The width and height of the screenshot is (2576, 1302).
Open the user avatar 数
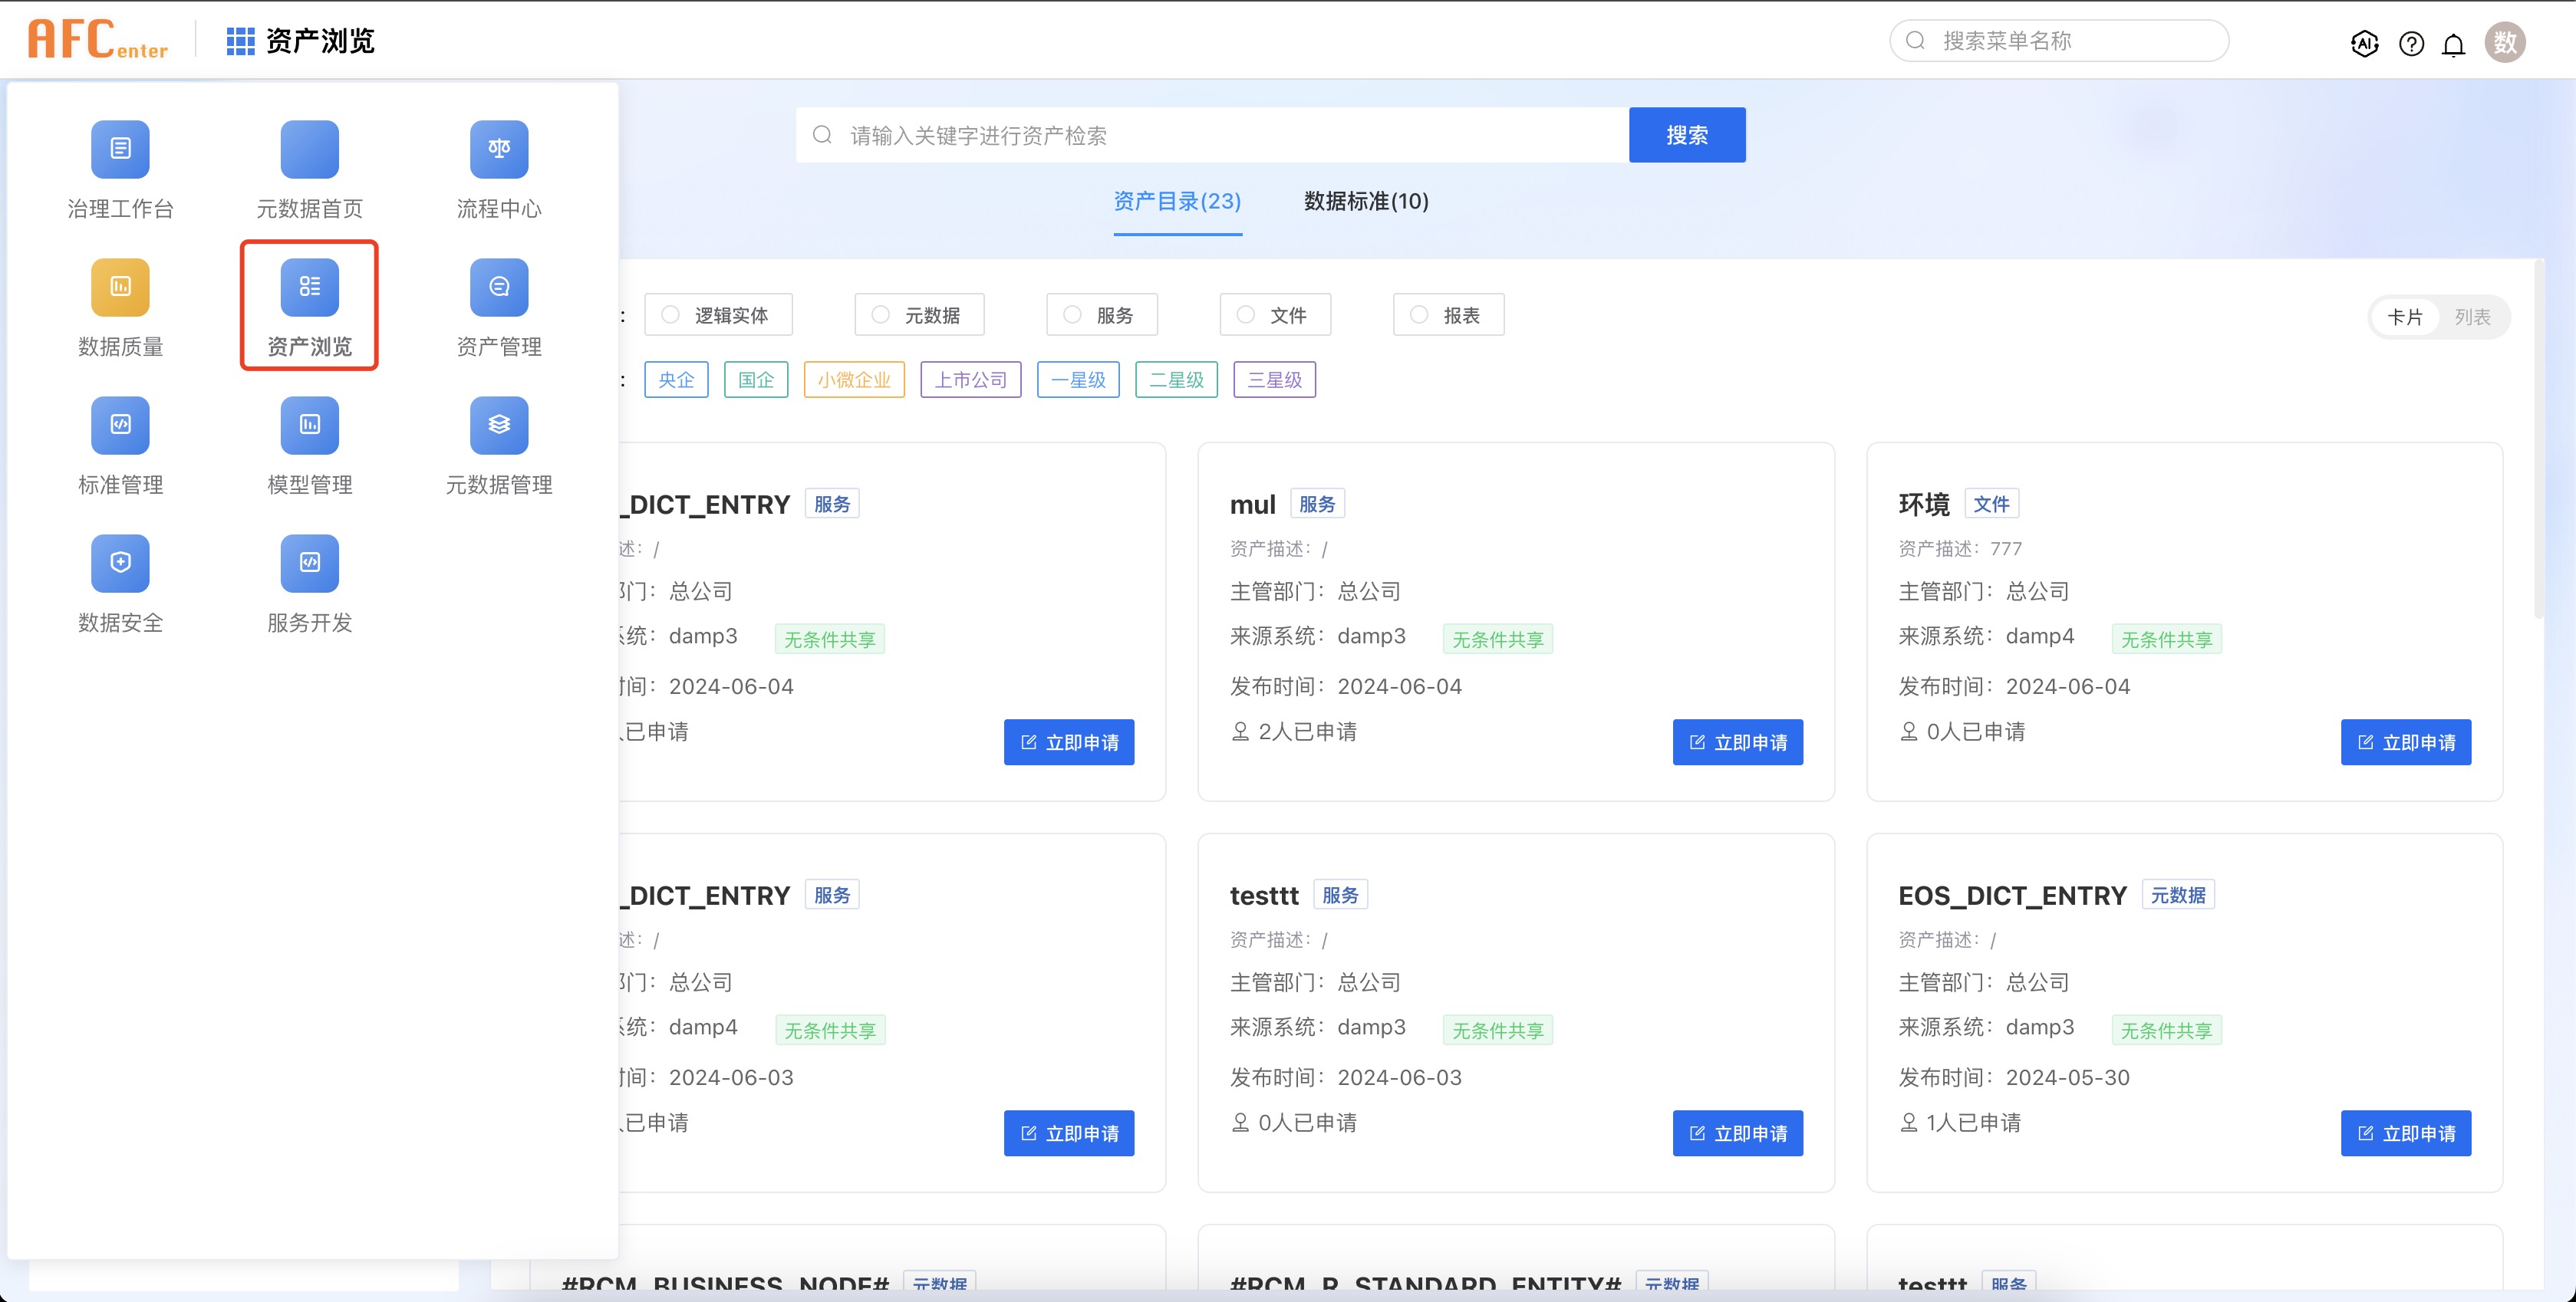(2505, 42)
